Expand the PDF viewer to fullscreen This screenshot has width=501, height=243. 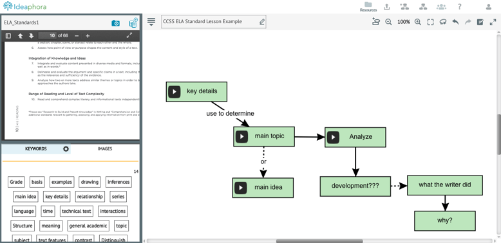click(129, 35)
